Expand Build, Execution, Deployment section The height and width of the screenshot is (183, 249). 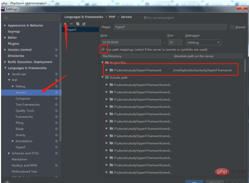pos(5,62)
